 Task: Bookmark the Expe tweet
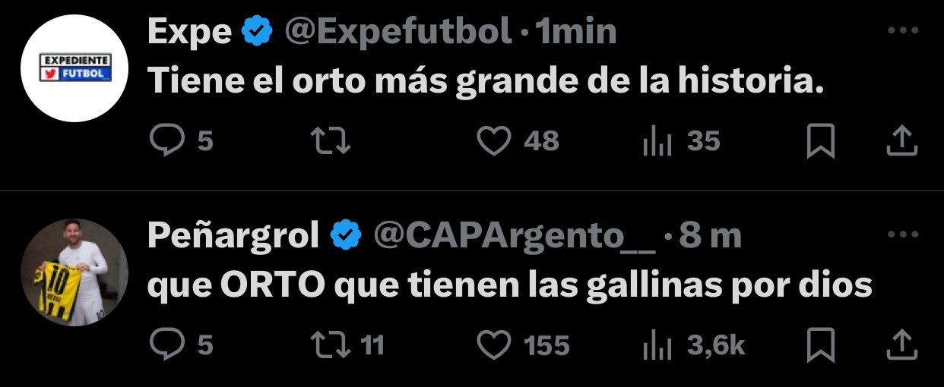click(x=821, y=141)
